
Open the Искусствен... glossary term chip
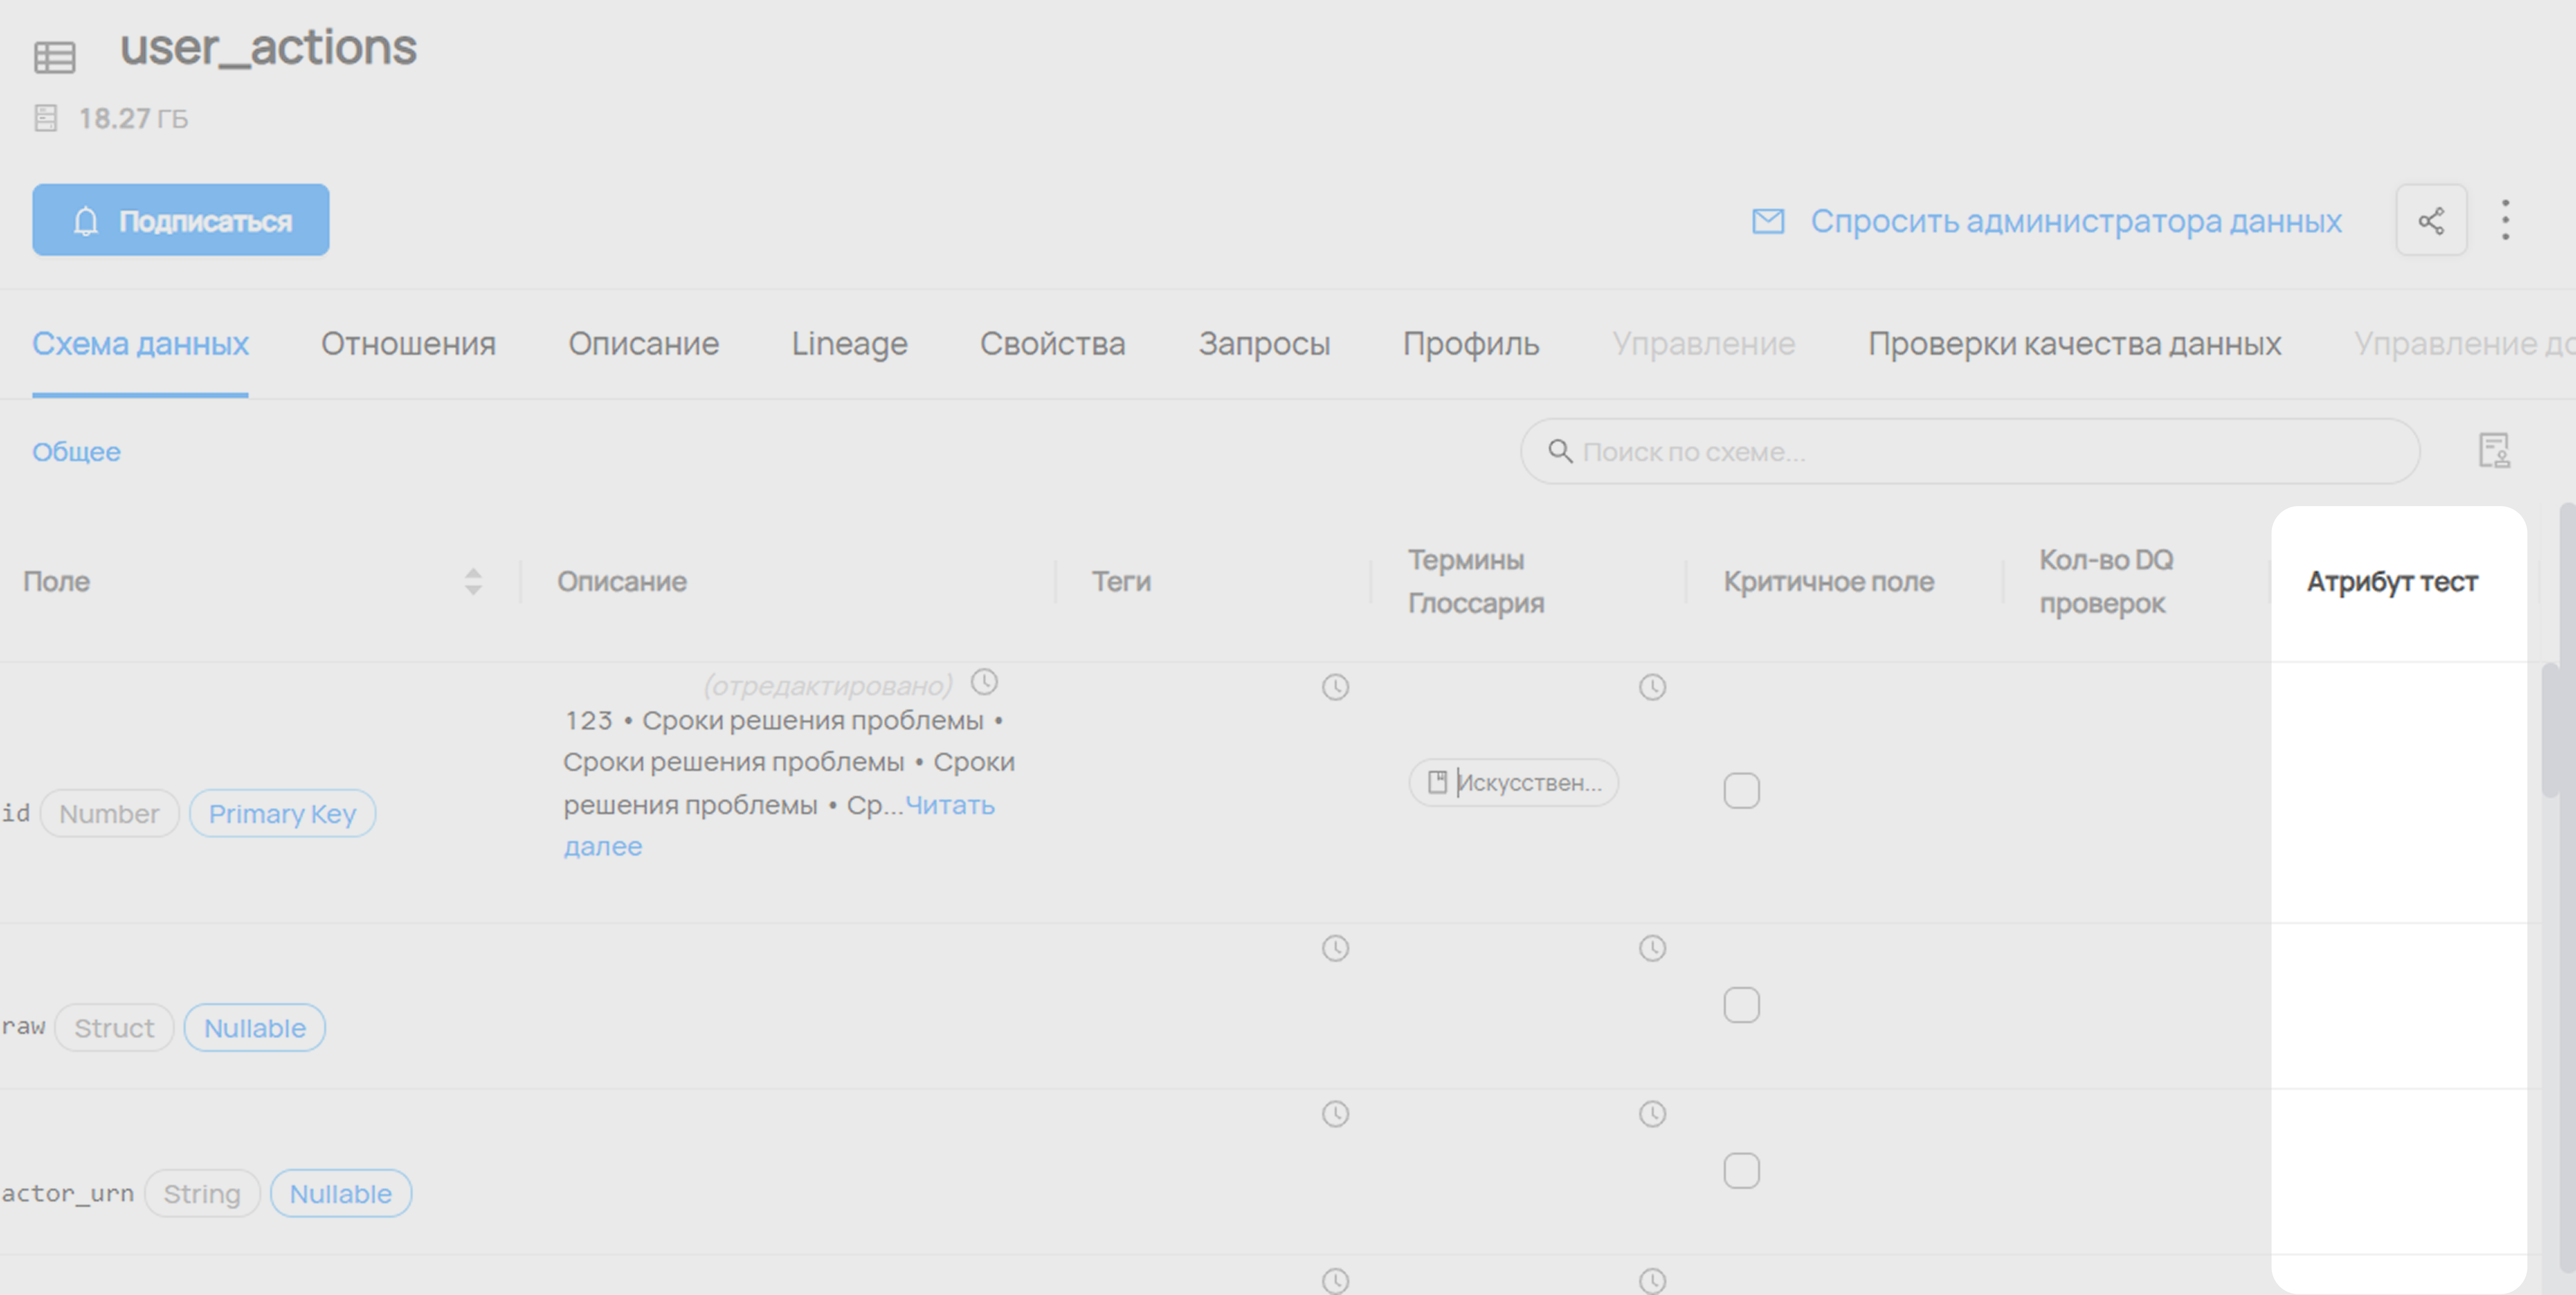[1513, 783]
